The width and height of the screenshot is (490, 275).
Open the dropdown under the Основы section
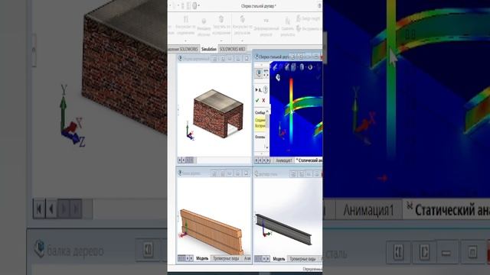pyautogui.click(x=266, y=147)
